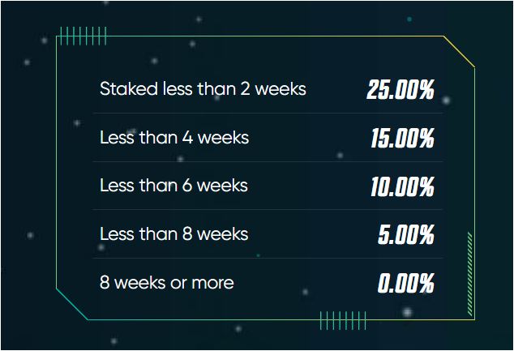The image size is (514, 351).
Task: Click the 'Staked less than 2 weeks' label
Action: [203, 89]
